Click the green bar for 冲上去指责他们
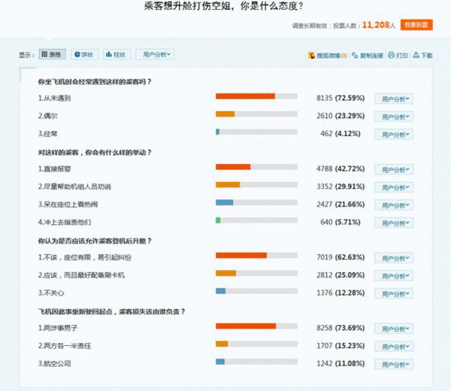Screen dimensions: 451x391 click(x=218, y=220)
